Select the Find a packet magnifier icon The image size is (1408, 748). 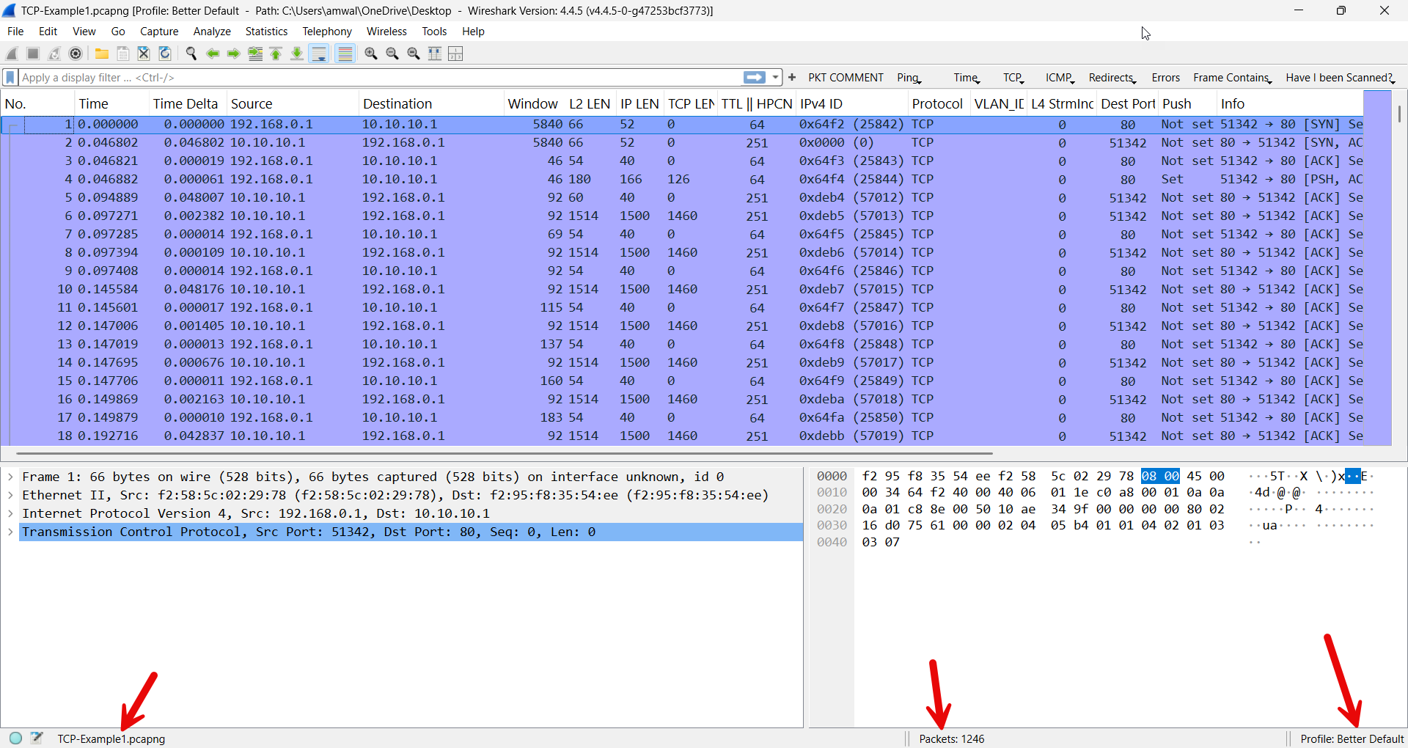coord(191,53)
